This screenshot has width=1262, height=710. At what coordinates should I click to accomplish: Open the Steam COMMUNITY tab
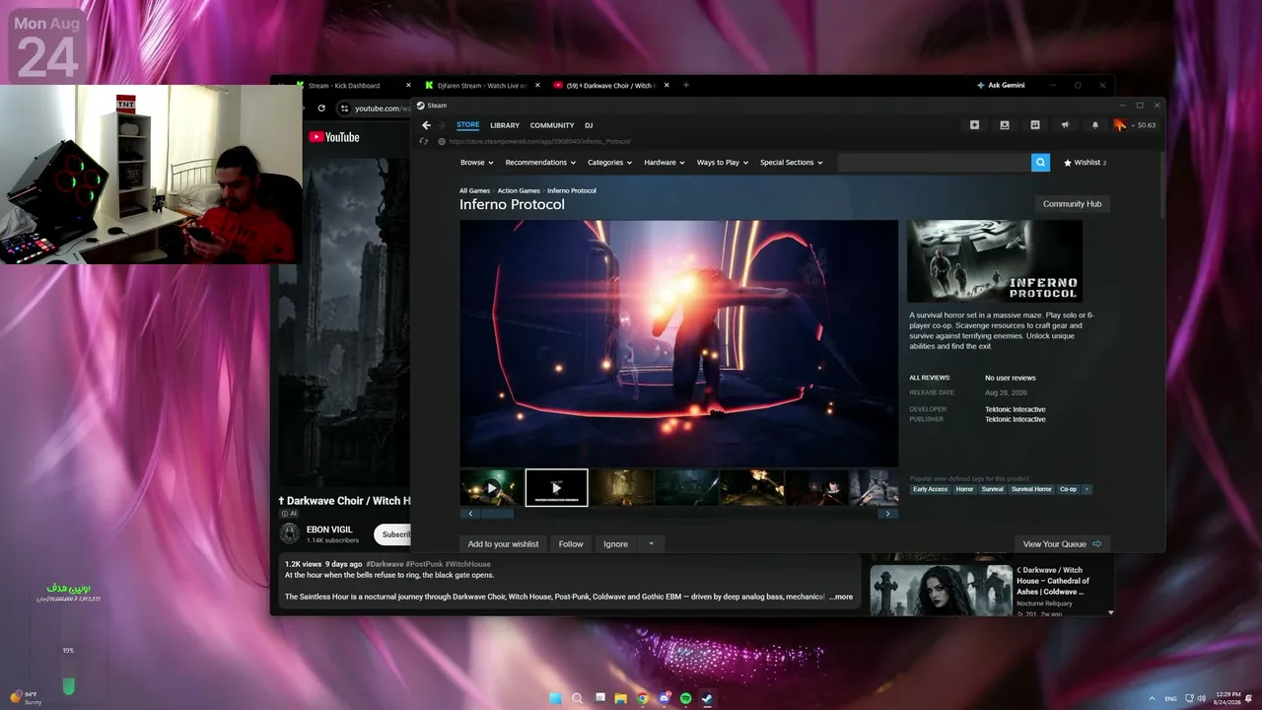click(x=552, y=125)
